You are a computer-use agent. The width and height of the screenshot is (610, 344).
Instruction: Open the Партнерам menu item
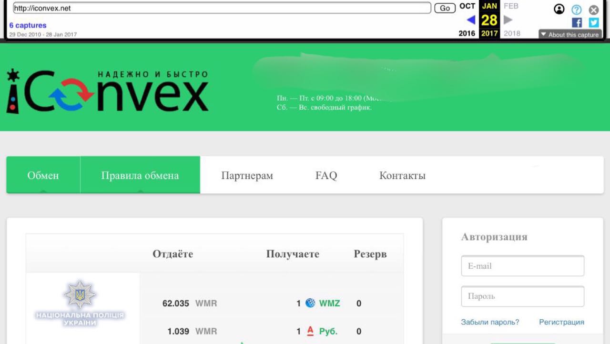[247, 175]
